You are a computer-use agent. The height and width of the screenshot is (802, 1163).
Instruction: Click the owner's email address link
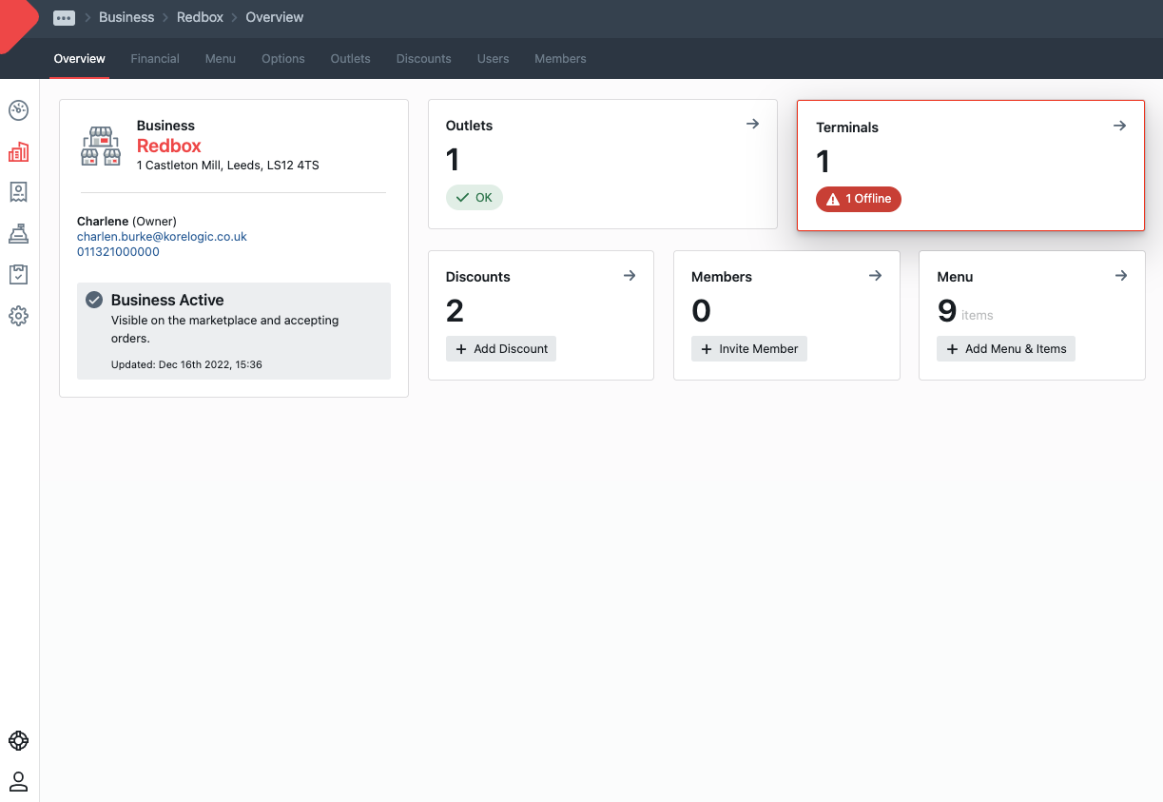162,237
